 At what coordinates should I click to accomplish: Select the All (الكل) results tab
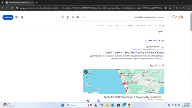[x=155, y=25]
